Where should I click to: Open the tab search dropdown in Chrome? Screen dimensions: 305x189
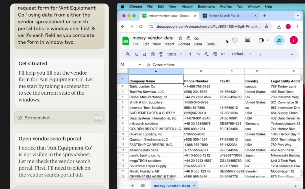pyautogui.click(x=298, y=16)
